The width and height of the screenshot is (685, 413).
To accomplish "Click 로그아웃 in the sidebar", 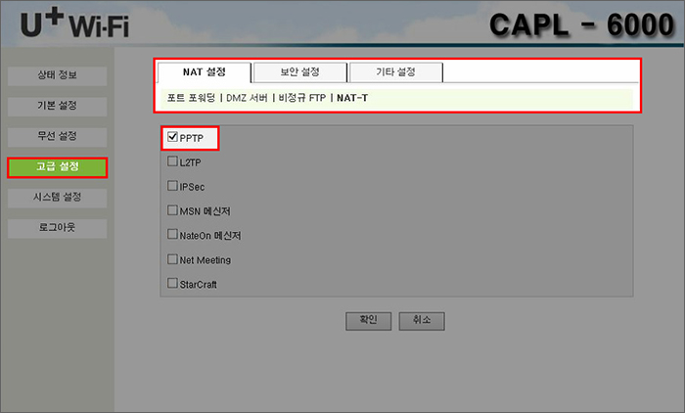I will (x=57, y=228).
